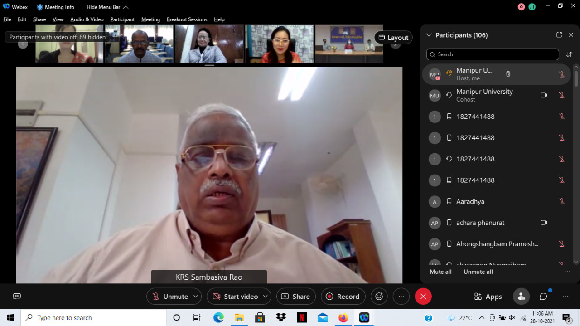Toggle mute icon for Aaradhya
The image size is (580, 326).
coord(561,201)
